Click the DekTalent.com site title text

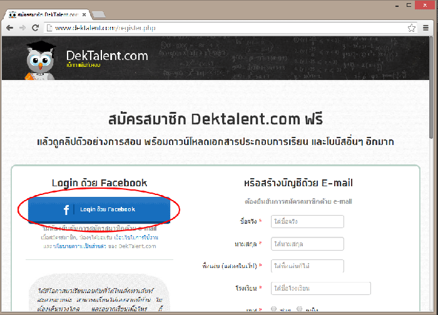pyautogui.click(x=107, y=56)
